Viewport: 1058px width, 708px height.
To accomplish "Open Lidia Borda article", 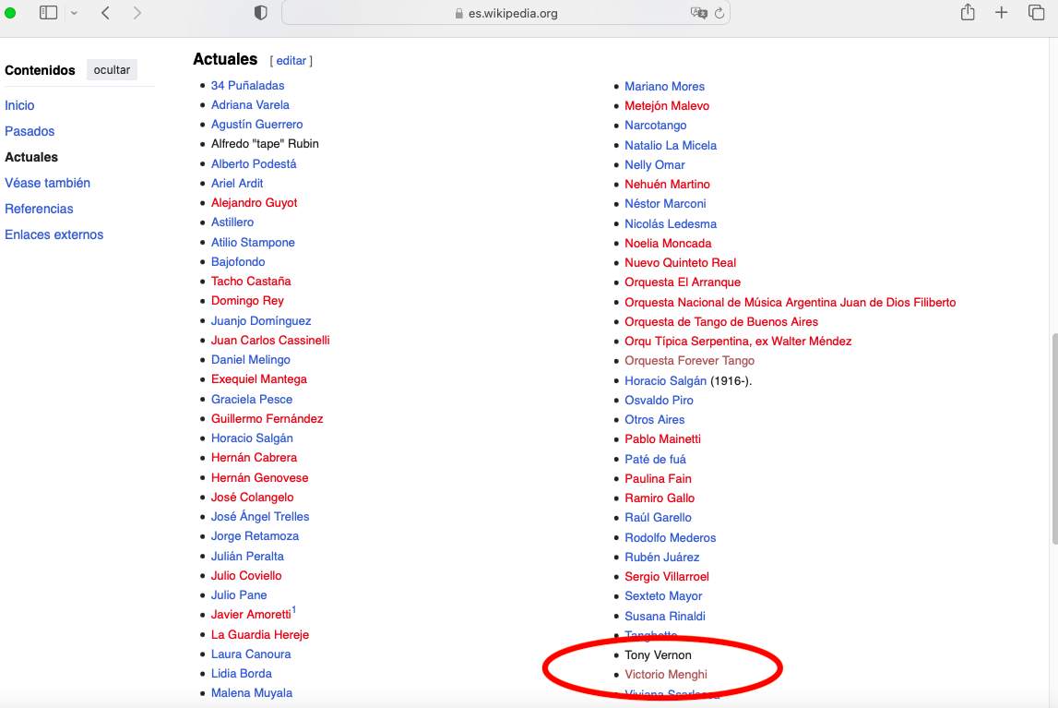I will point(242,674).
